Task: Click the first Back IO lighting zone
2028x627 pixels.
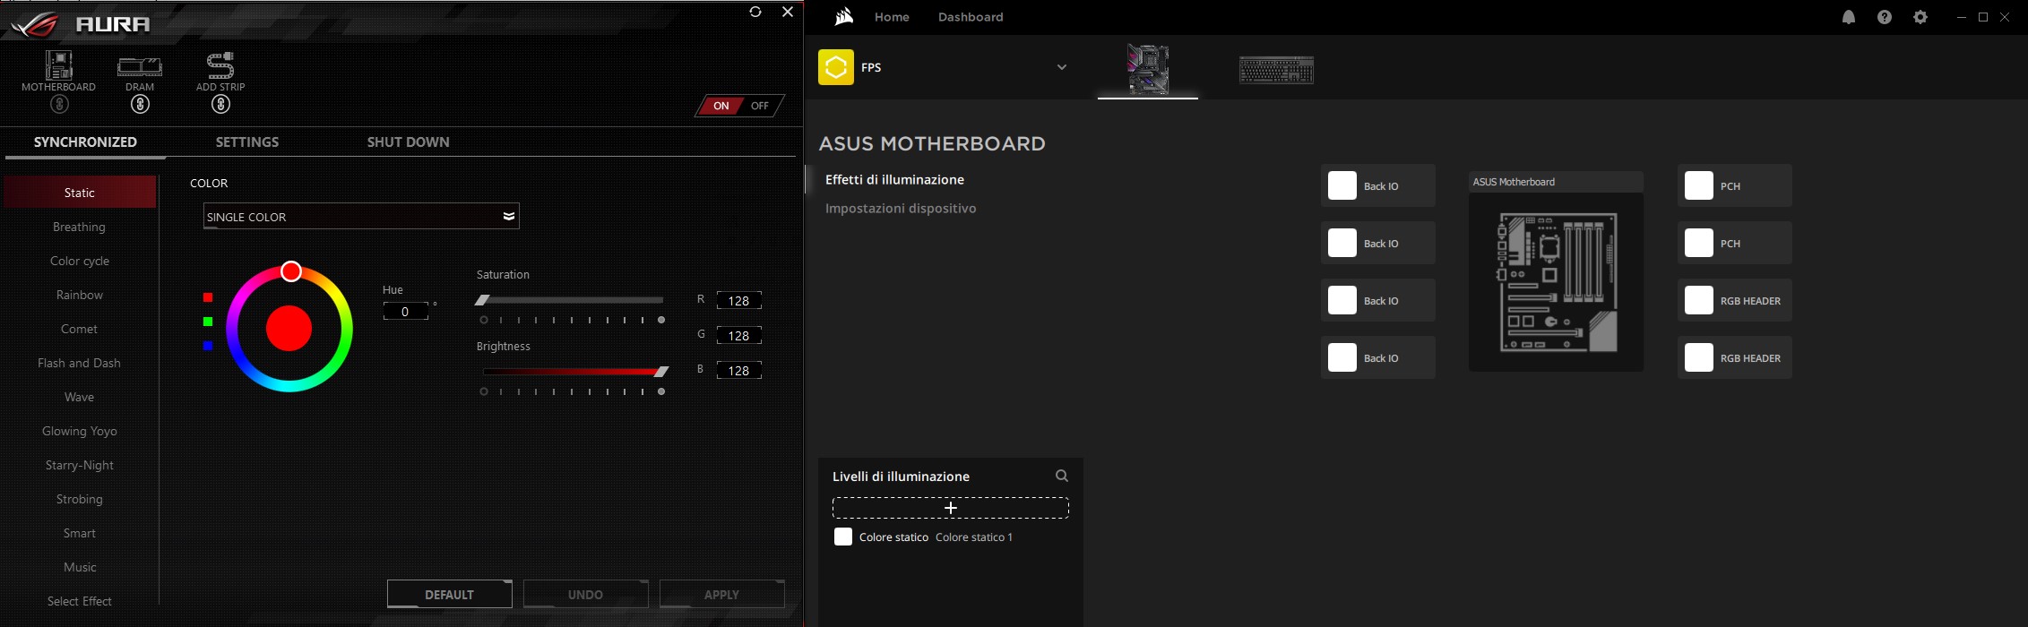Action: pyautogui.click(x=1378, y=185)
